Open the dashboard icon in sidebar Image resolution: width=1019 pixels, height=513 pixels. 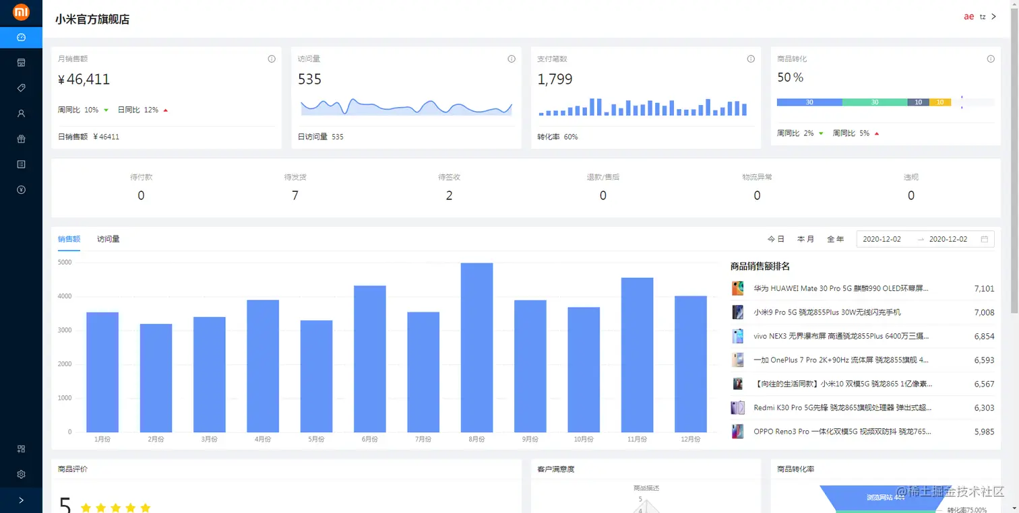click(21, 38)
